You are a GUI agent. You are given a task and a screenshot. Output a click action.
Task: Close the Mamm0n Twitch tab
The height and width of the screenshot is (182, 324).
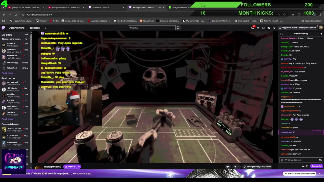(x=124, y=8)
